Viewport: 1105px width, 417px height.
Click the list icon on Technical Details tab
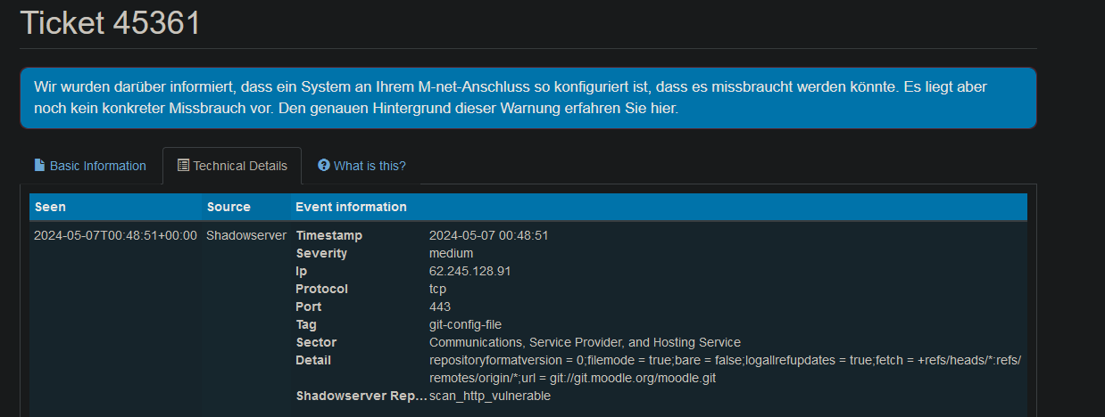click(183, 166)
